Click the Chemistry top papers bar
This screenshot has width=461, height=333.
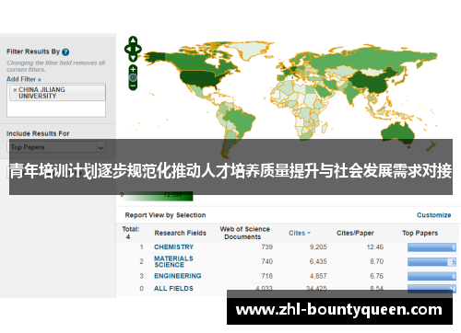click(431, 247)
